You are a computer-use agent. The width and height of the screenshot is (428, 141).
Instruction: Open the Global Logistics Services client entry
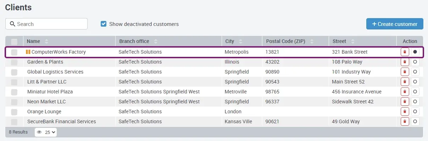[x=55, y=72]
